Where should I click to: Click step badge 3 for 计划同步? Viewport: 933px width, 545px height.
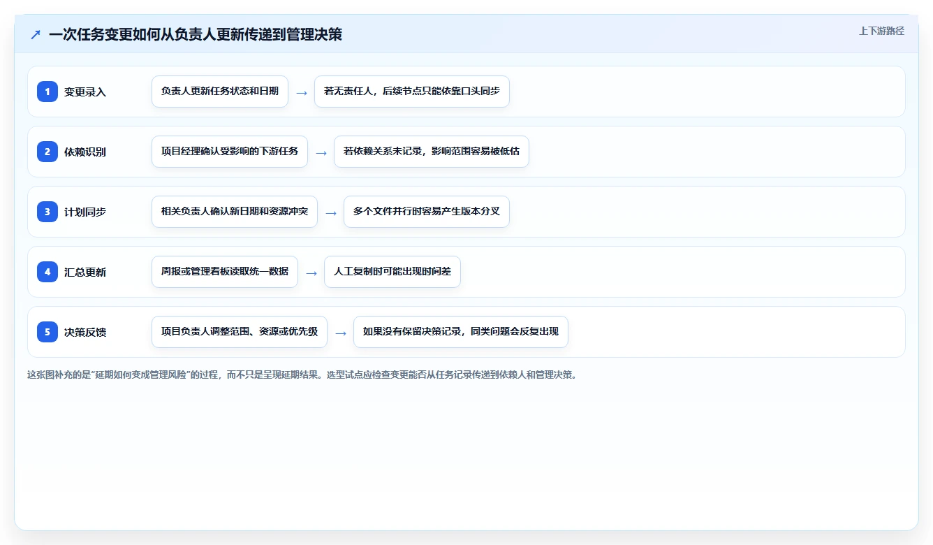[x=47, y=212]
